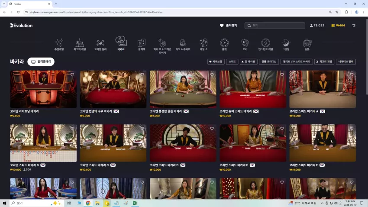
Task: Bookmark this page with the star icon
Action: [337, 12]
